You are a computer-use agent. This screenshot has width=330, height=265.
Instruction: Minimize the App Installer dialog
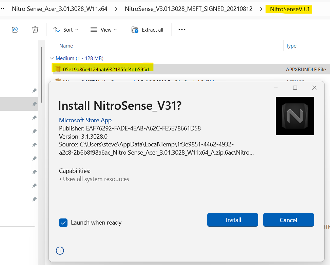276,88
